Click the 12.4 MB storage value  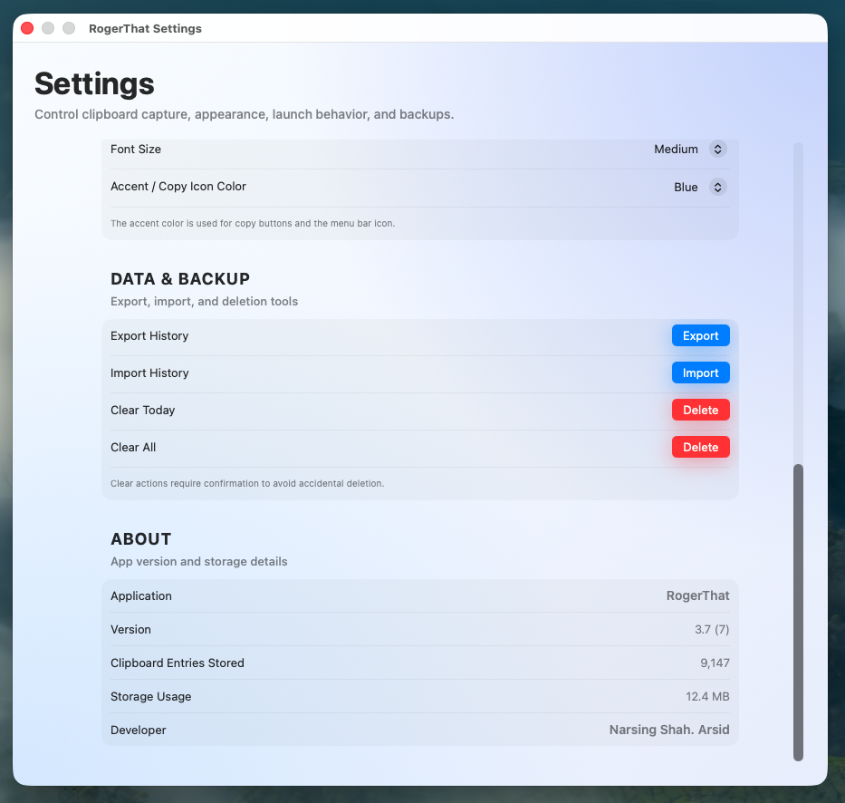(707, 697)
